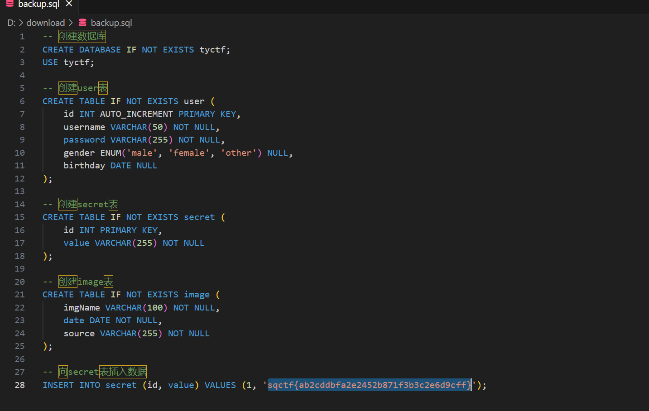Click 'PRIMARY KEY' on line 16

tap(129, 230)
